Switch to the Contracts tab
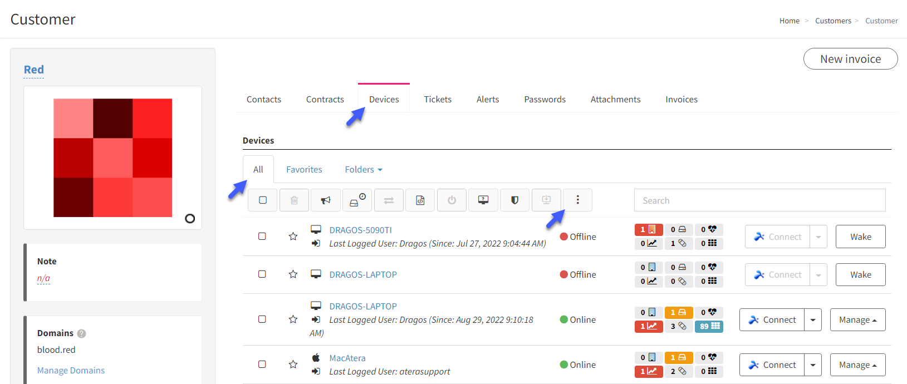Screen dimensions: 907x384 pyautogui.click(x=325, y=100)
